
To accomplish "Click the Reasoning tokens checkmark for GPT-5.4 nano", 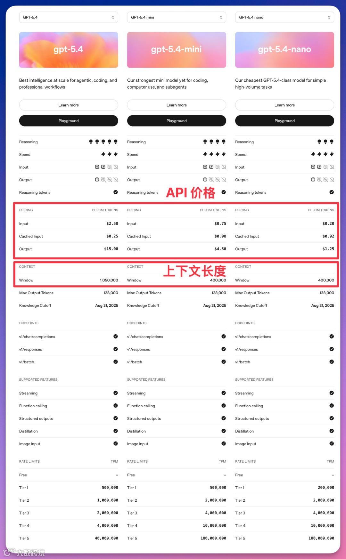I will (x=332, y=192).
